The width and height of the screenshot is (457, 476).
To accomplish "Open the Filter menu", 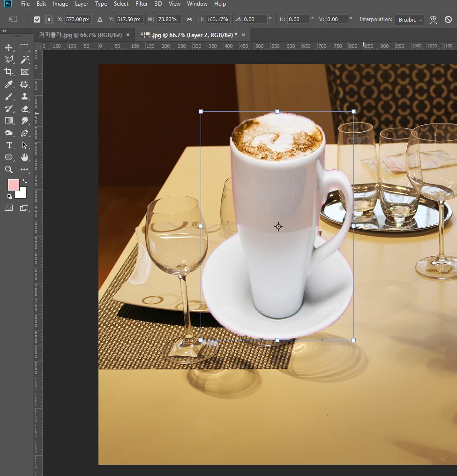I will pos(142,4).
